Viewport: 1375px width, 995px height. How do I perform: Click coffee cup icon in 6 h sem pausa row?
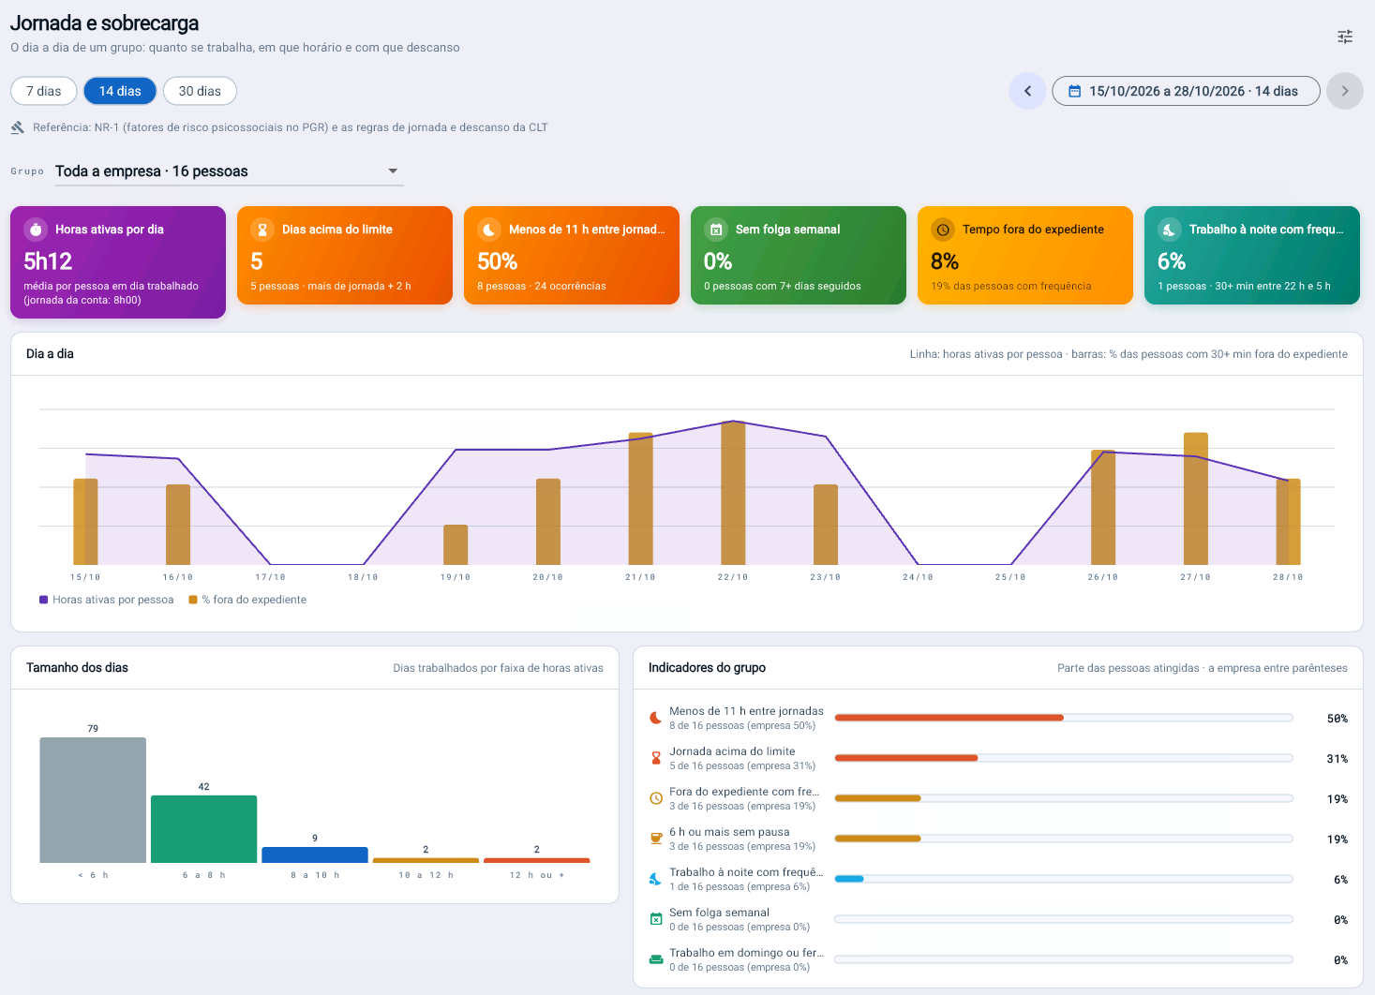coord(656,839)
